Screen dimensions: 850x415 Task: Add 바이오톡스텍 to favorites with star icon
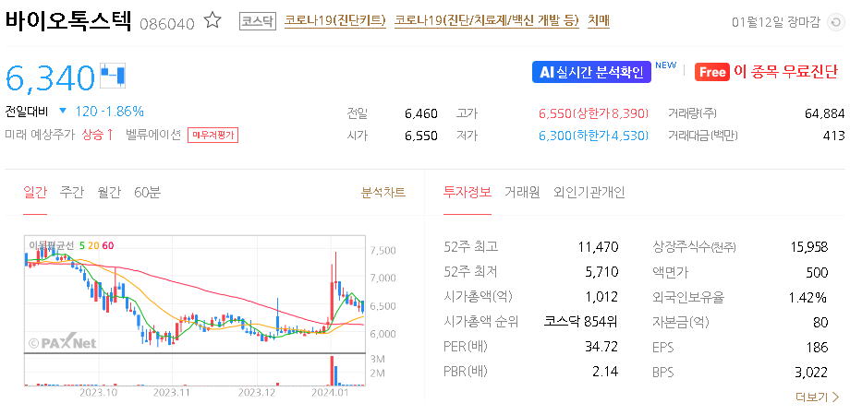pyautogui.click(x=212, y=21)
